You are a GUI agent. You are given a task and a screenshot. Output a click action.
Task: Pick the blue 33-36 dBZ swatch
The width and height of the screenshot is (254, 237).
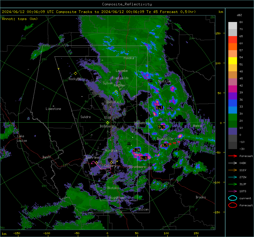click(233, 103)
